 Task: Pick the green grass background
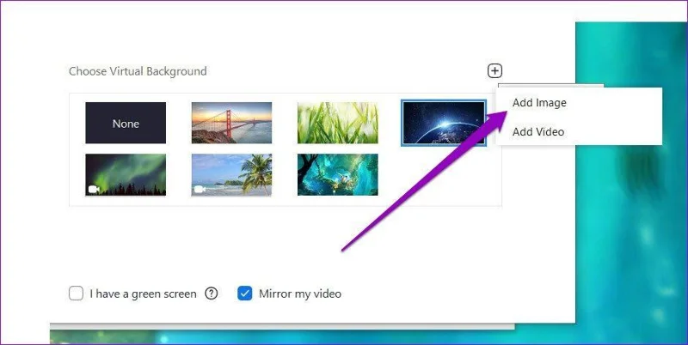click(x=338, y=123)
